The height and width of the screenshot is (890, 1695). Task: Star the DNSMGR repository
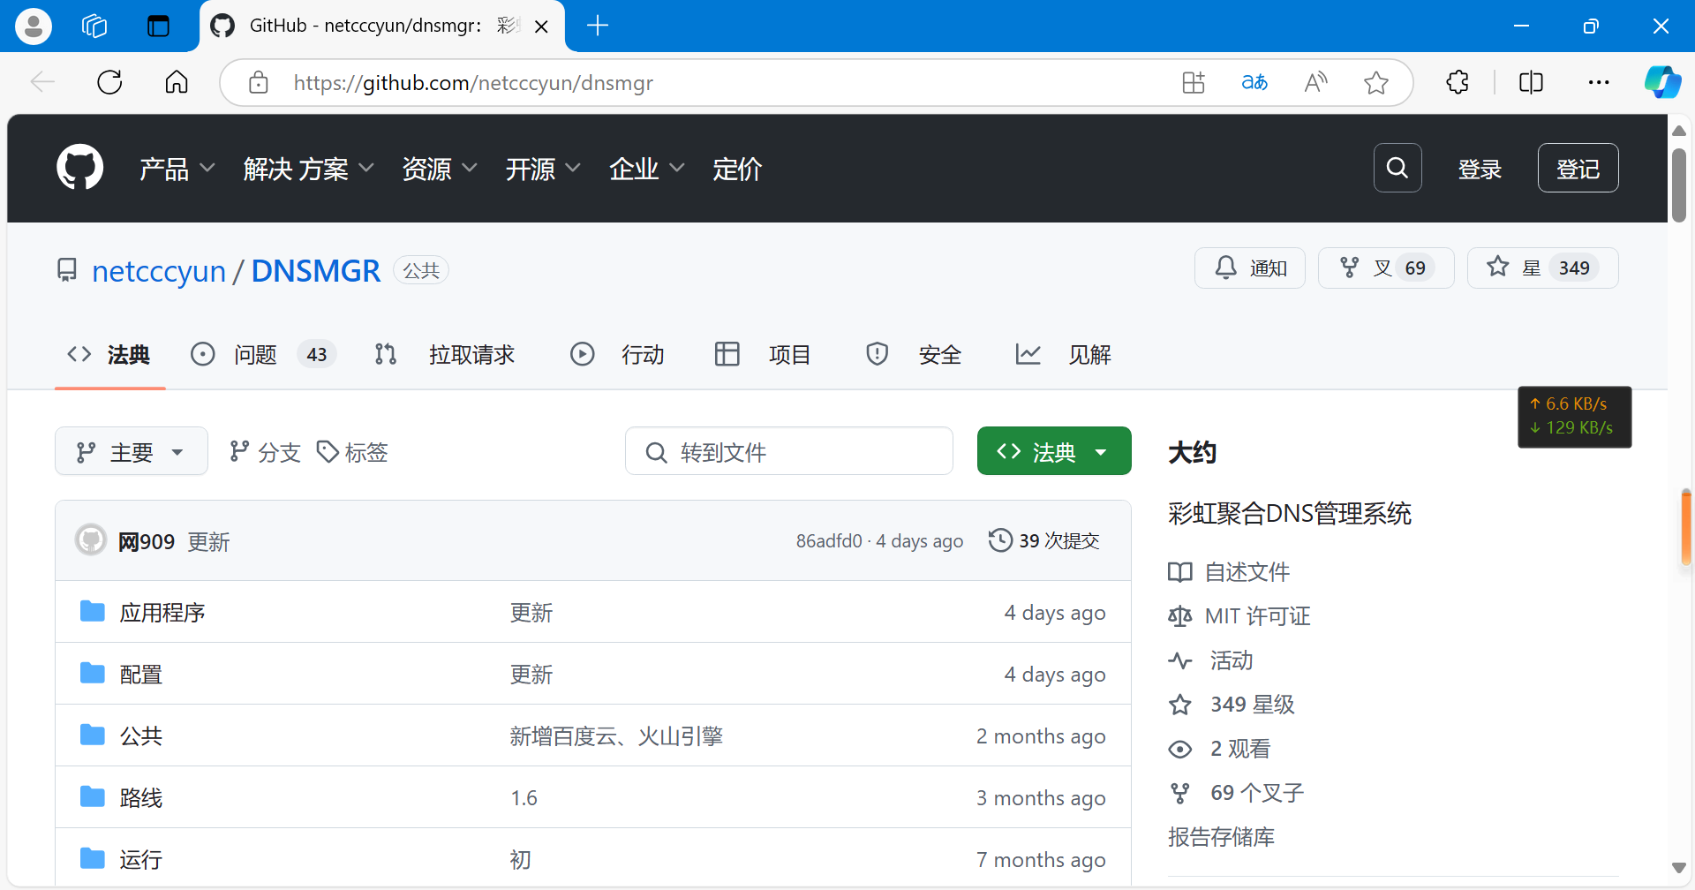(1541, 268)
